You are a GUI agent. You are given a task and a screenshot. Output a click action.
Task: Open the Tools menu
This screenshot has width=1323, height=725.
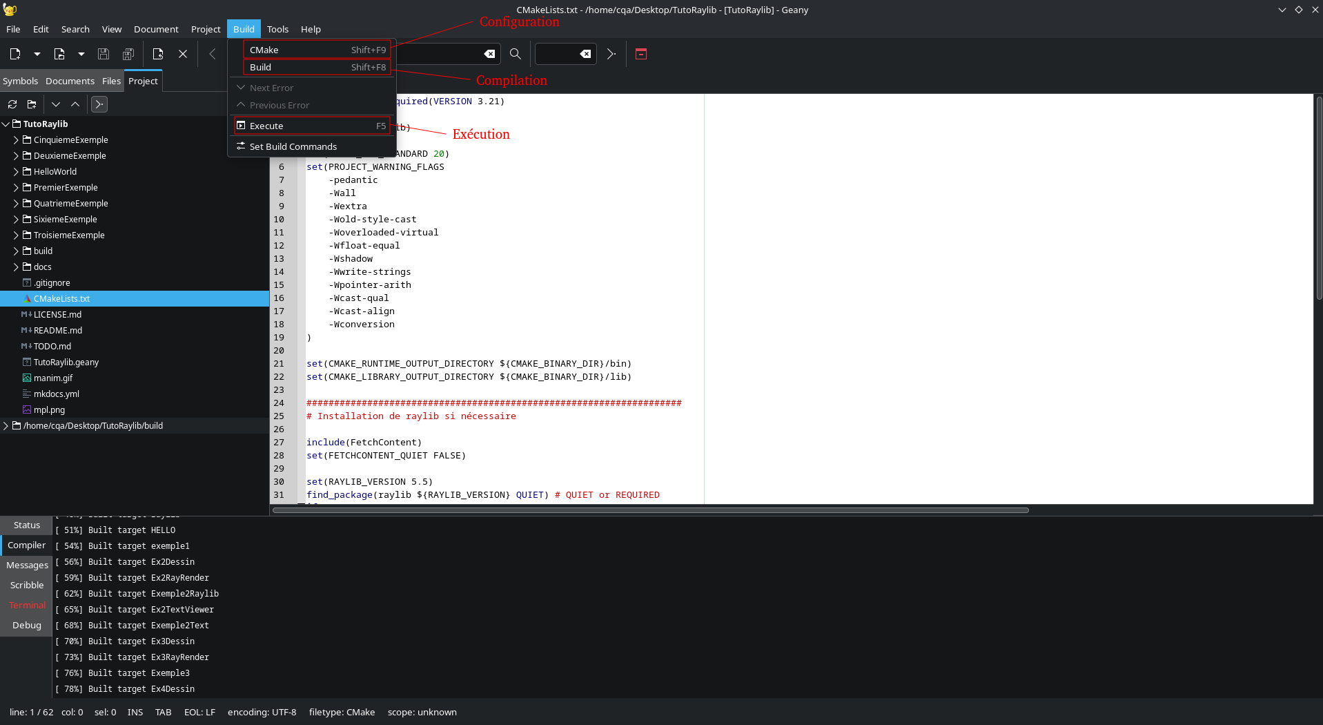click(277, 29)
